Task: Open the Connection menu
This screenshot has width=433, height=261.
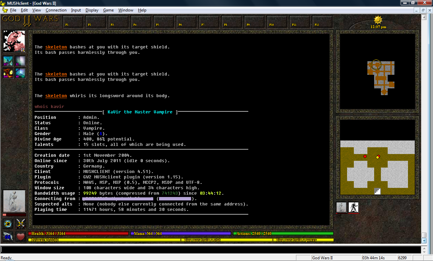Action: 56,10
